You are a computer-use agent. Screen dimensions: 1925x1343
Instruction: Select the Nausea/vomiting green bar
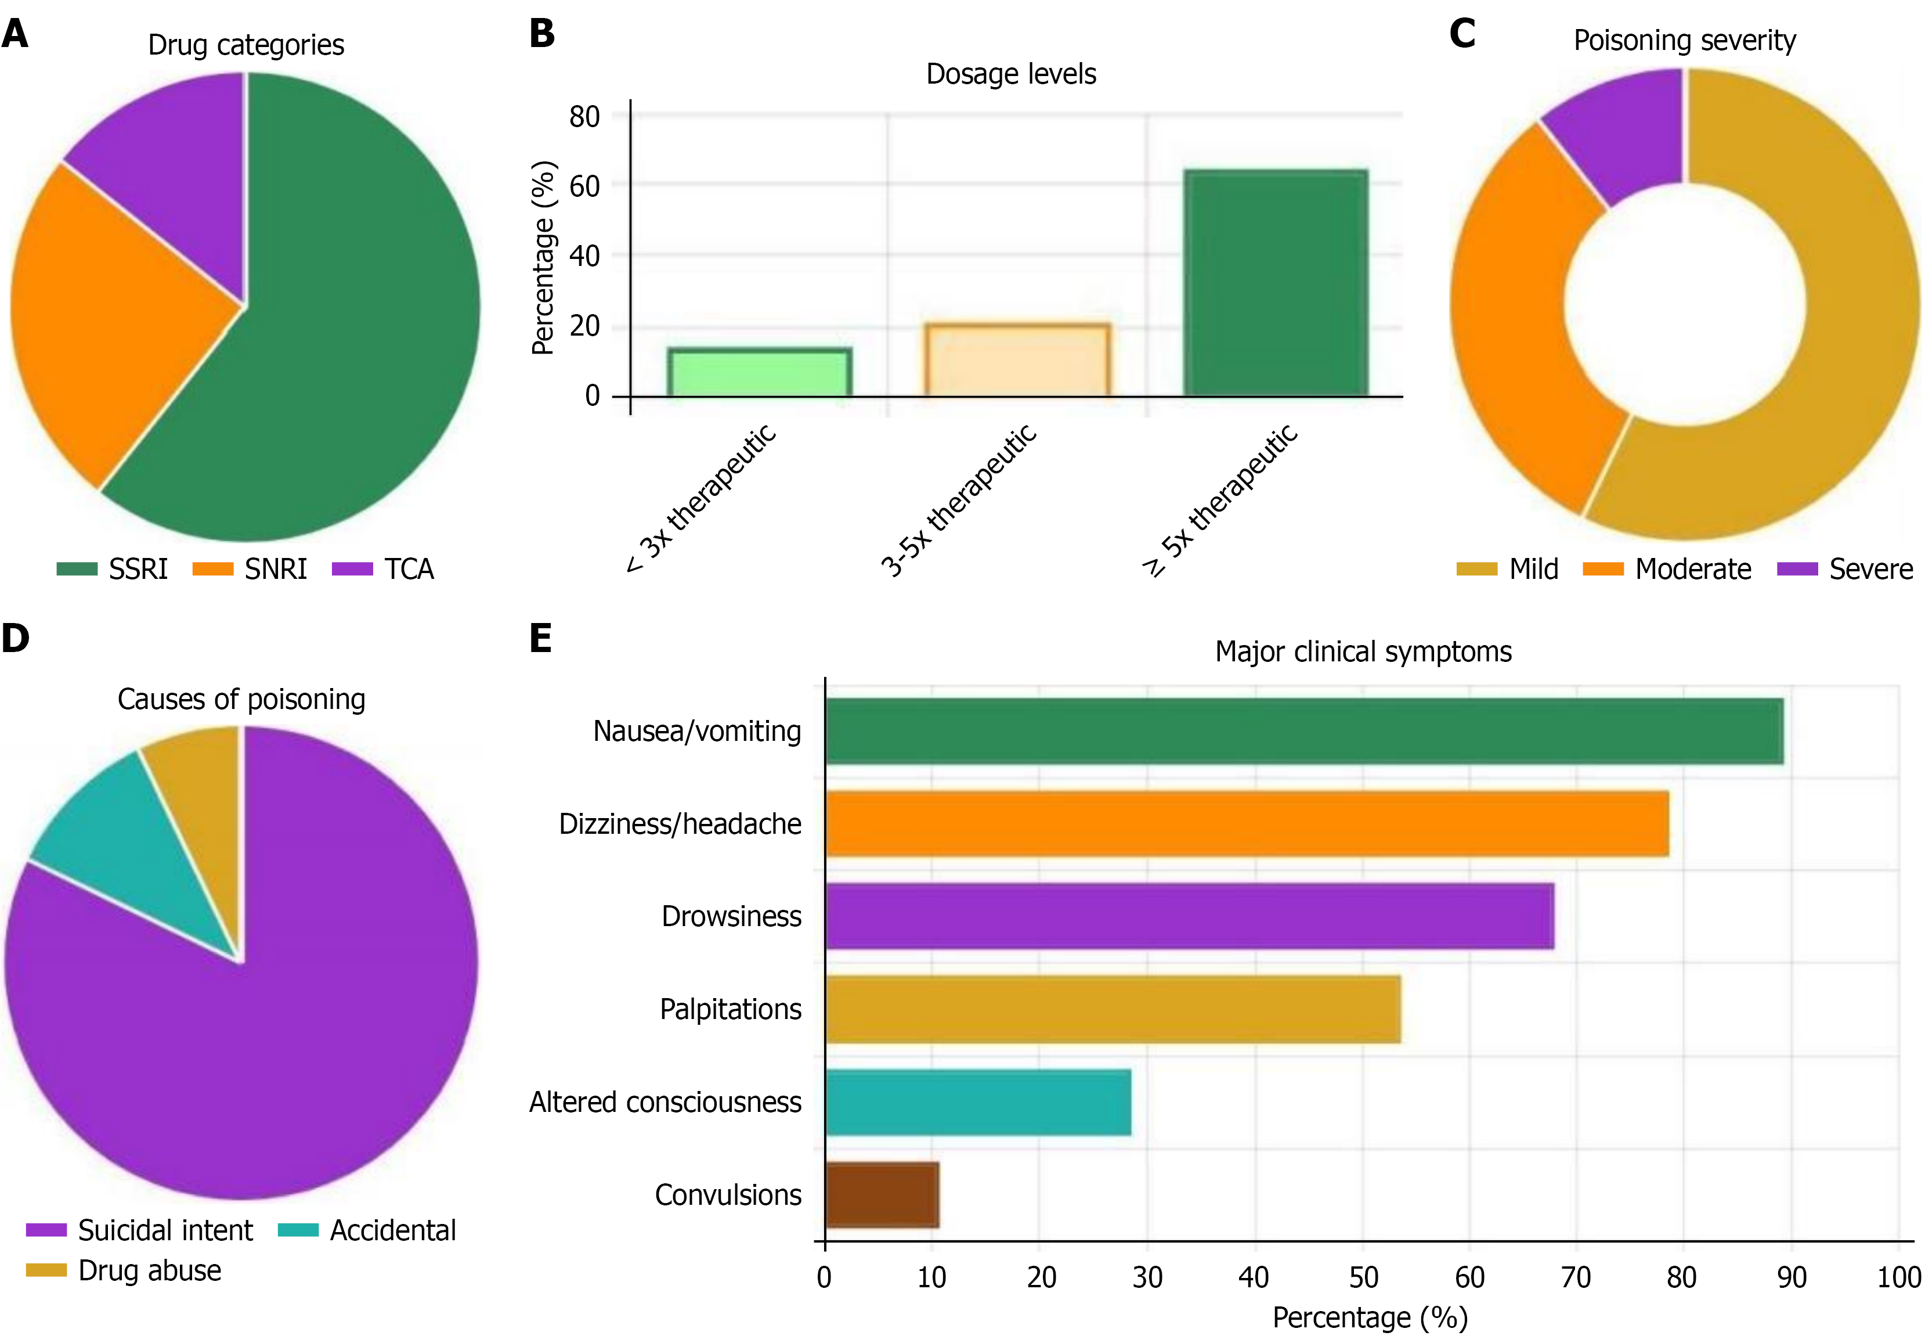click(x=1303, y=730)
